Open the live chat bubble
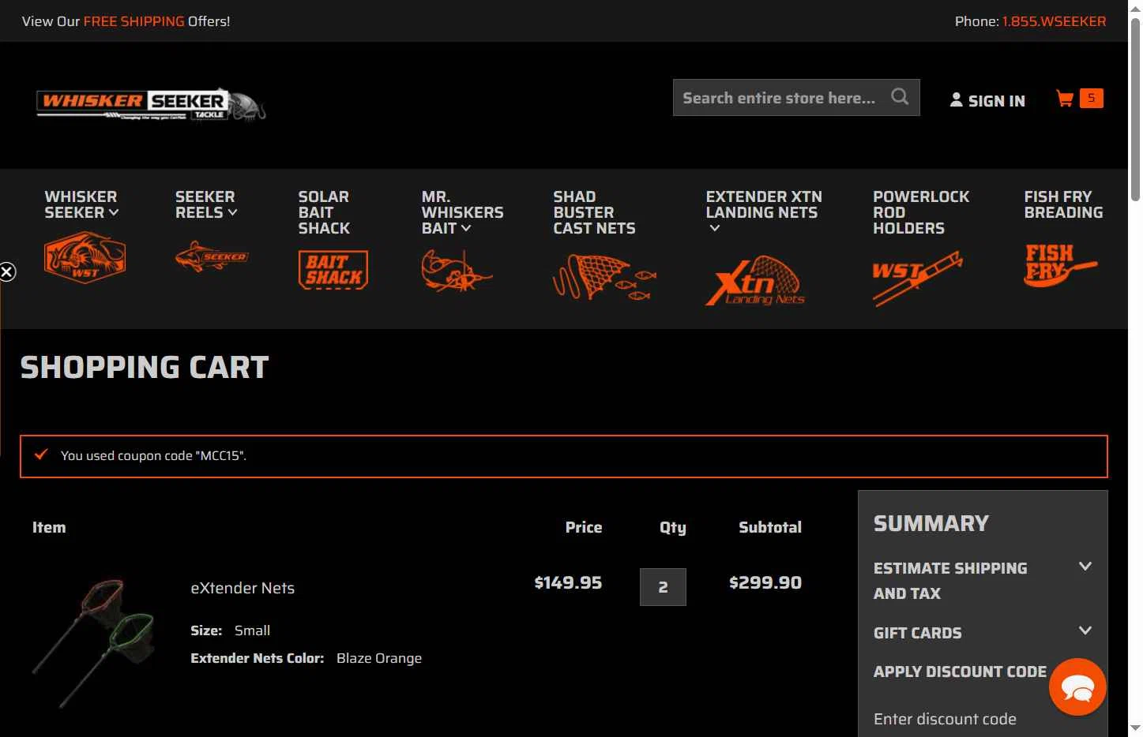The image size is (1143, 737). coord(1077,687)
